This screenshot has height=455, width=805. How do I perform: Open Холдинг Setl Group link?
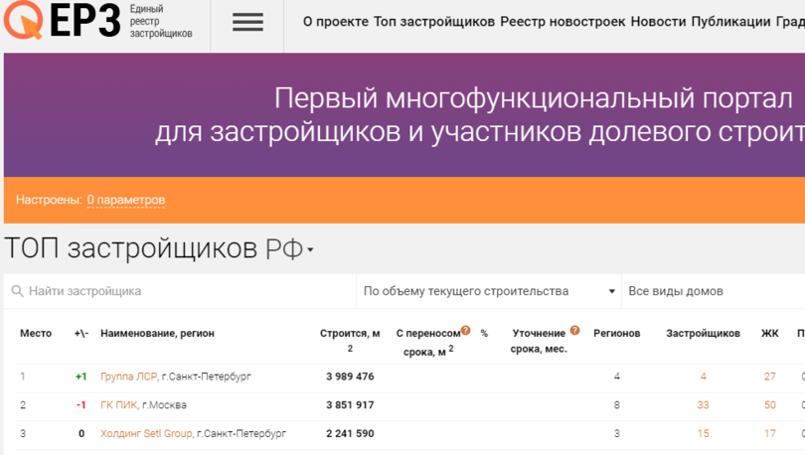click(146, 433)
